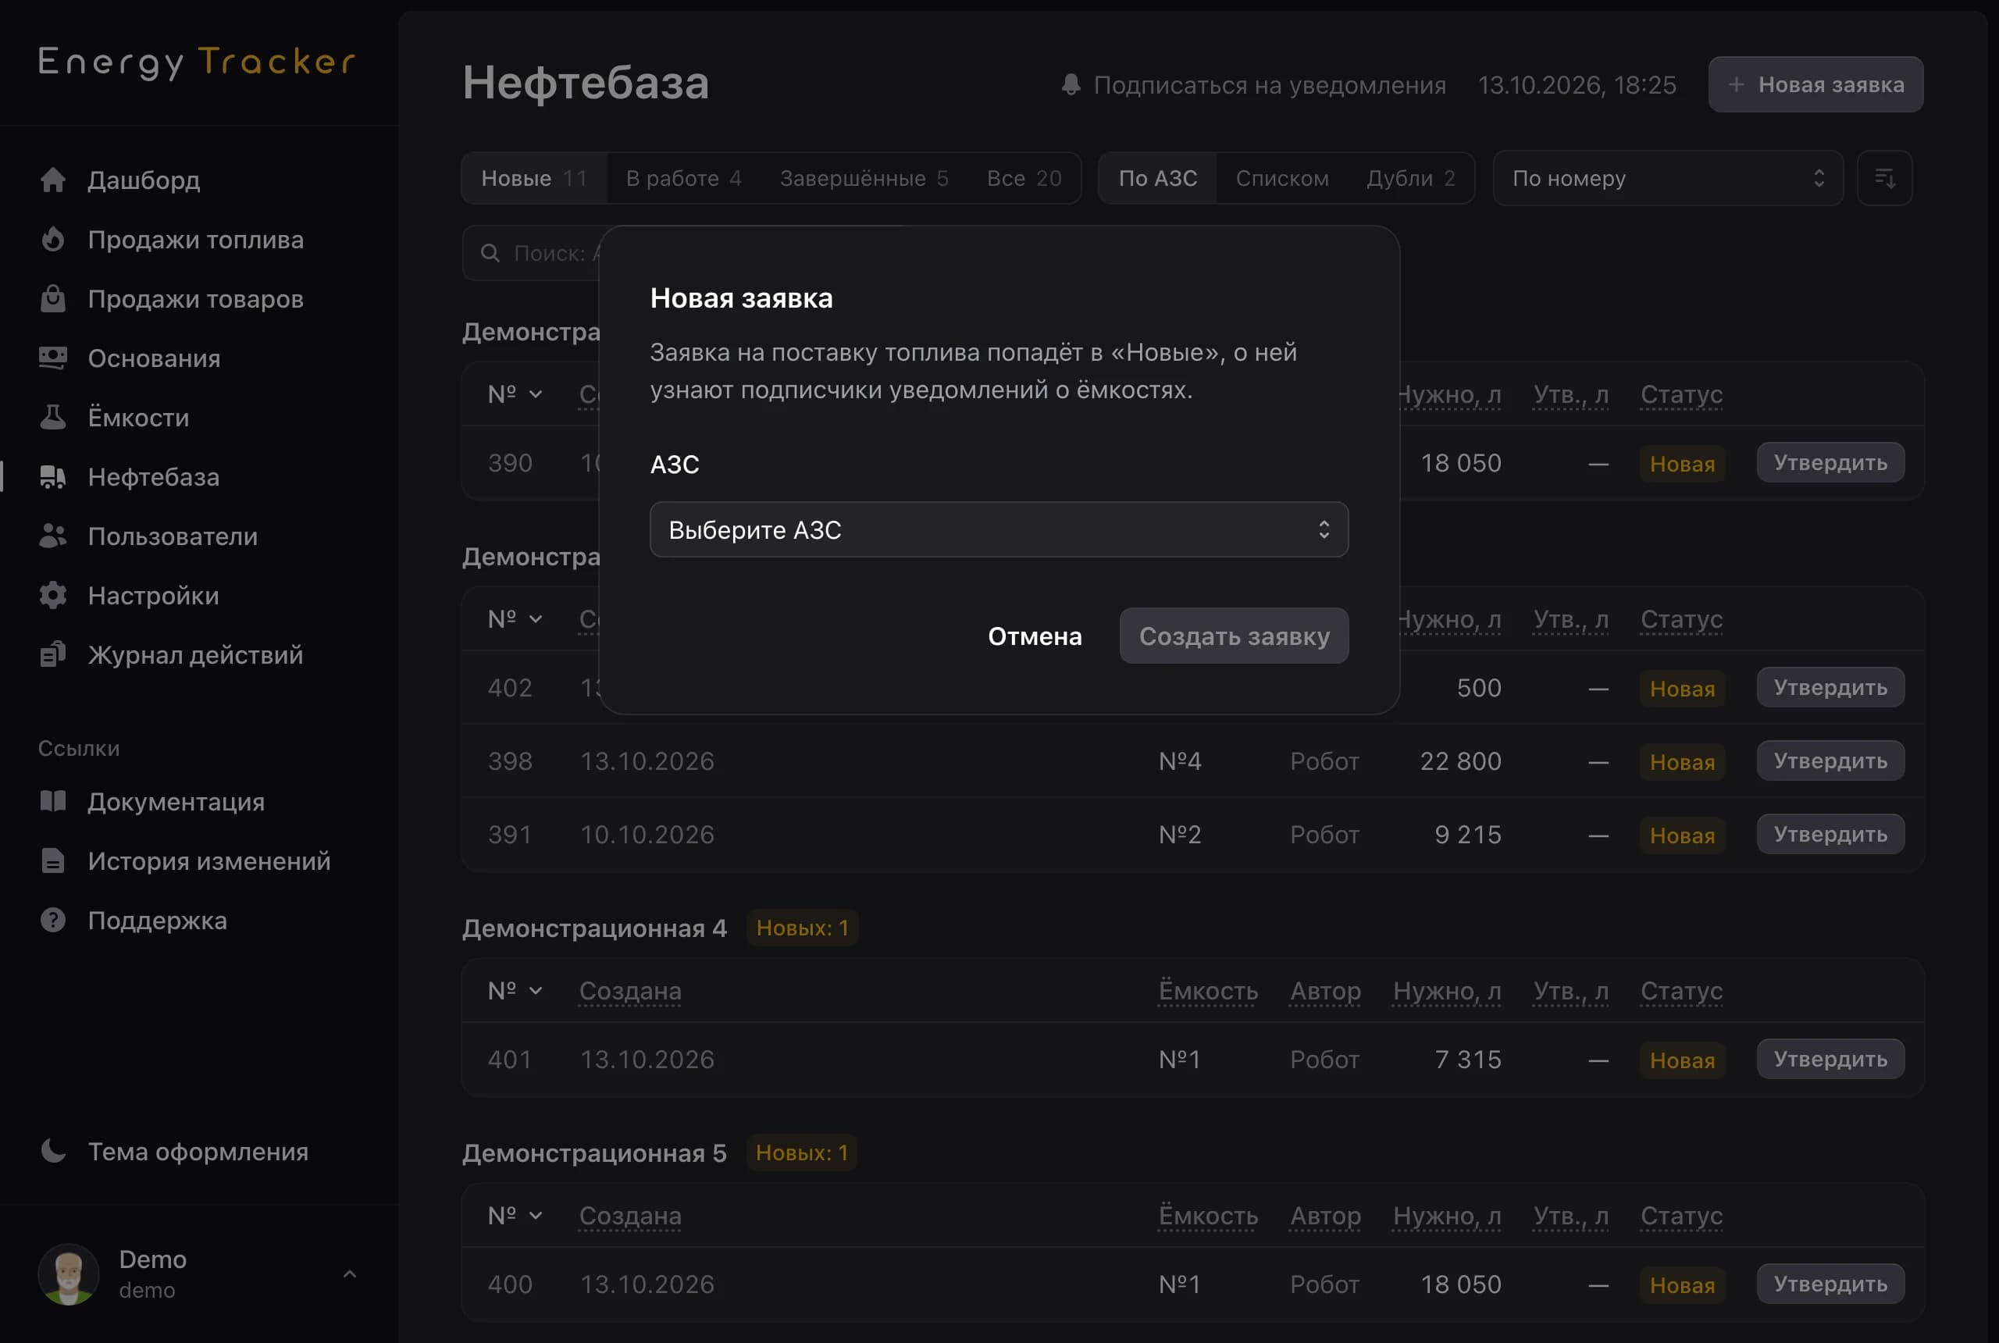Viewport: 1999px width, 1343px height.
Task: Click the bell notification icon
Action: tap(1071, 84)
